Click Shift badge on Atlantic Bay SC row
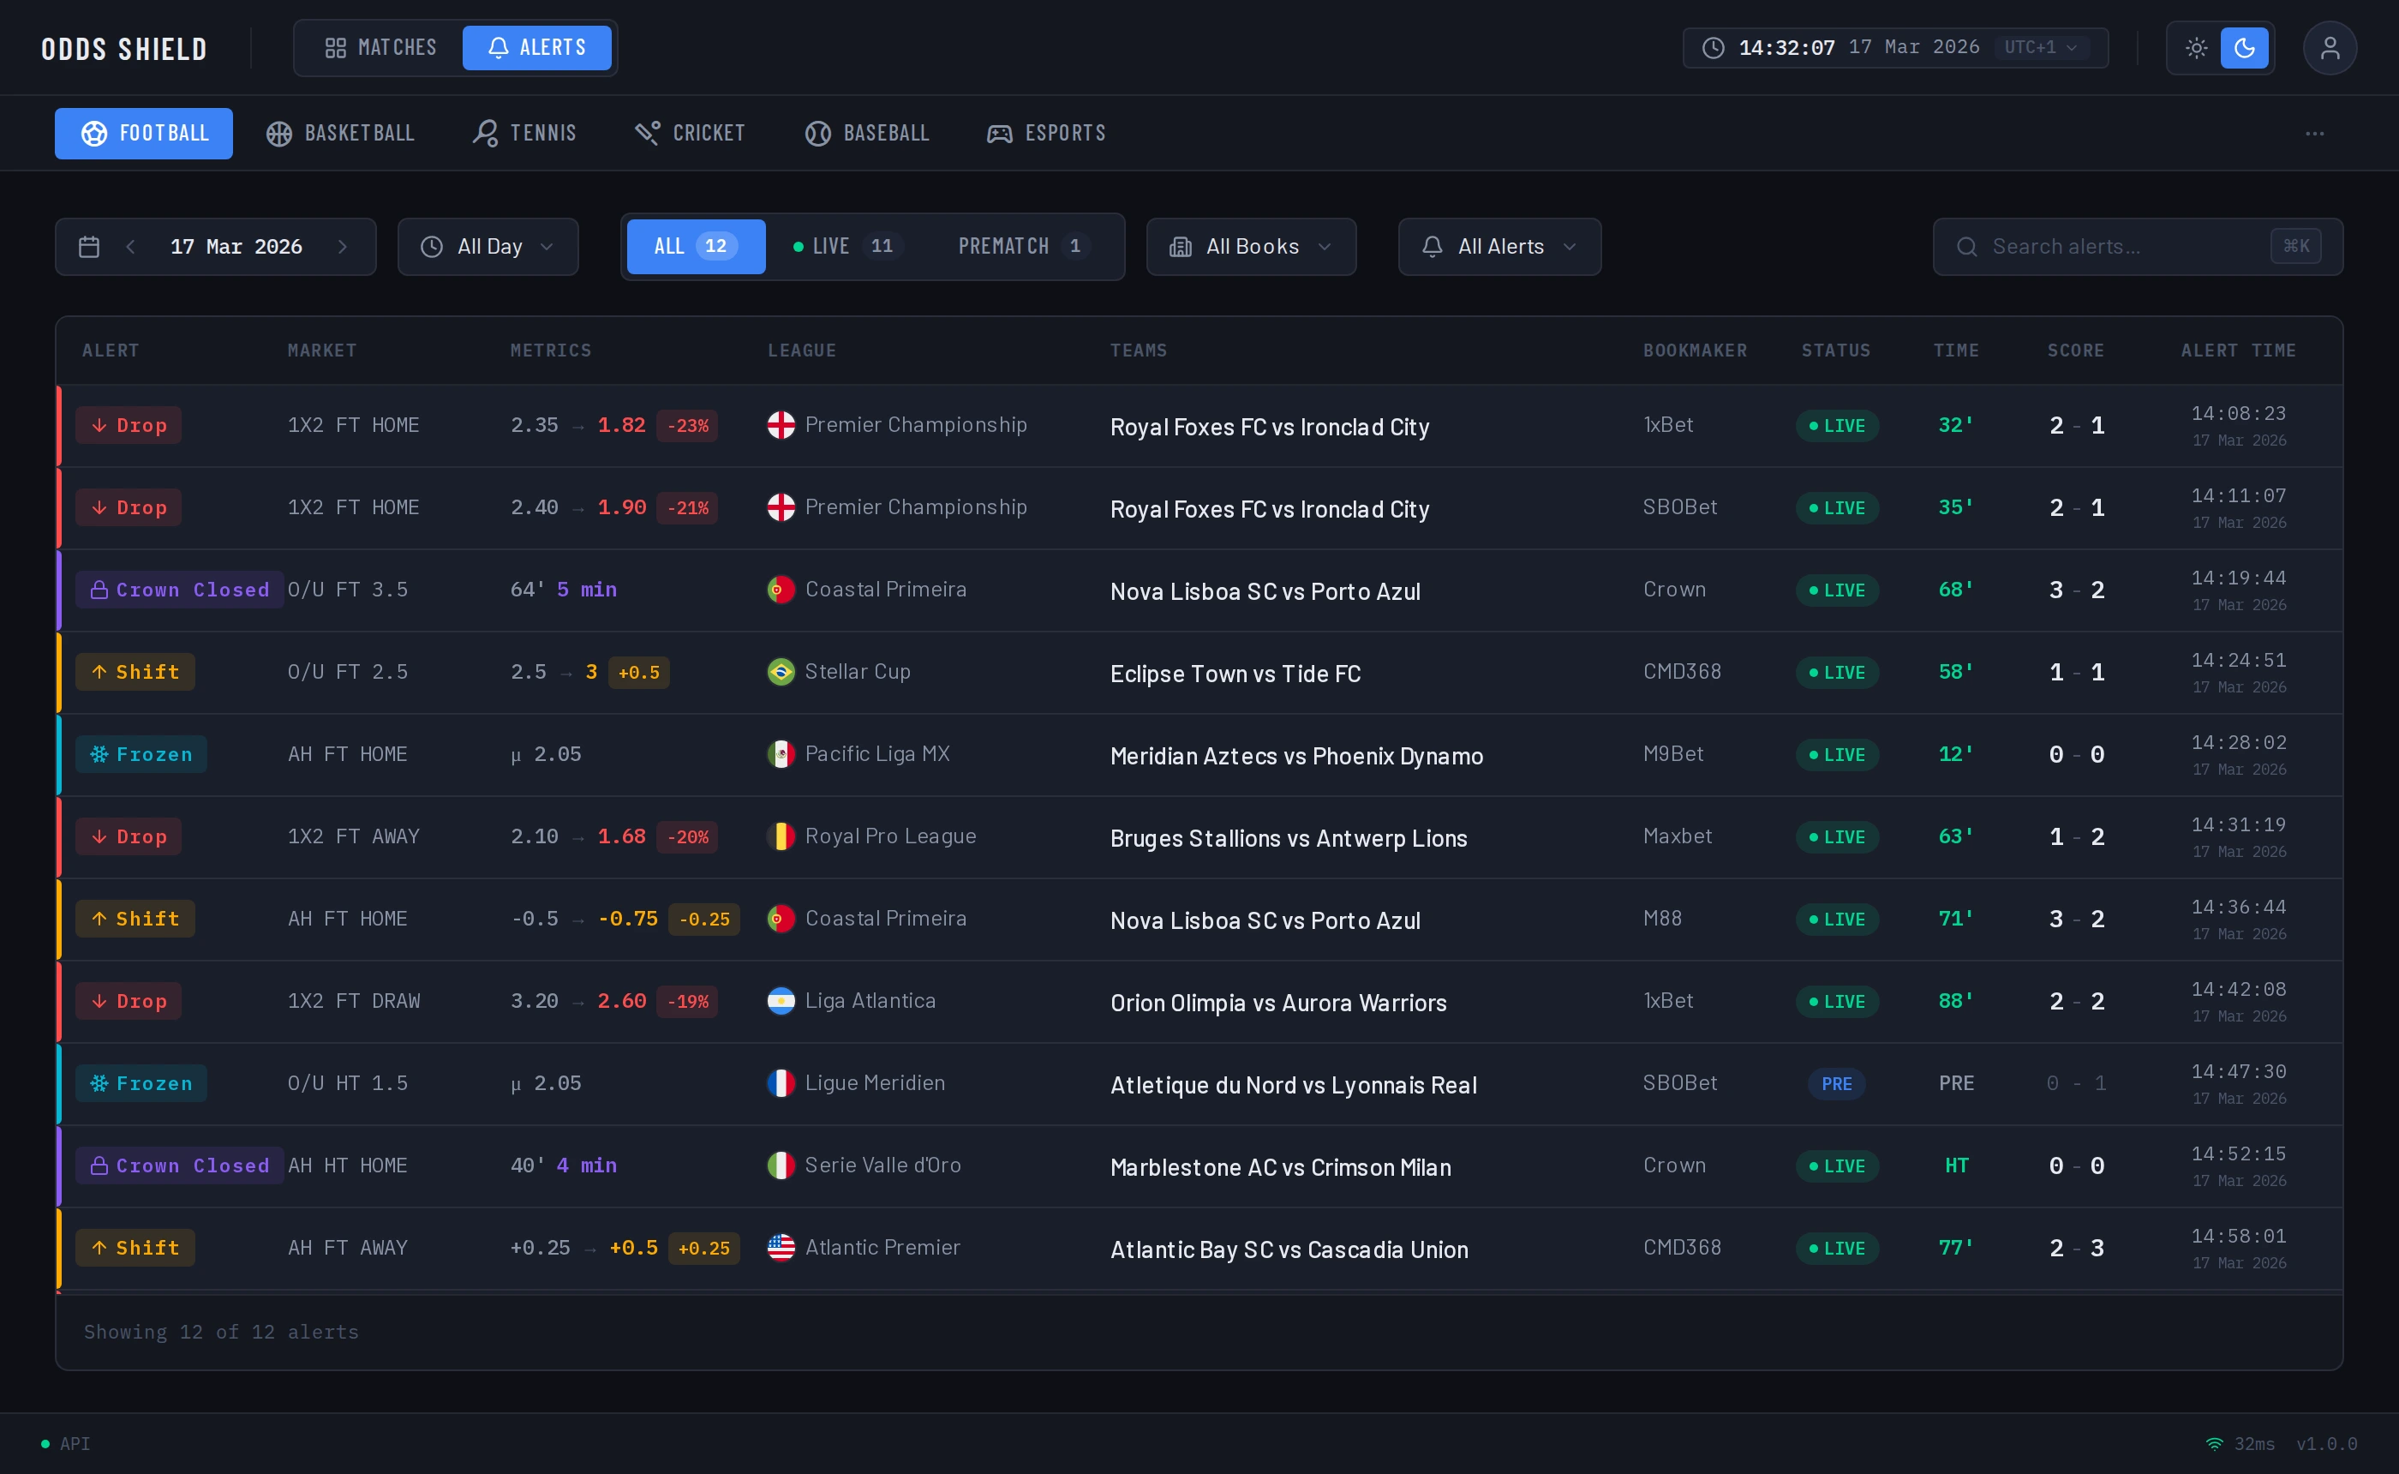Screen dimensions: 2399x1474 click(135, 1248)
